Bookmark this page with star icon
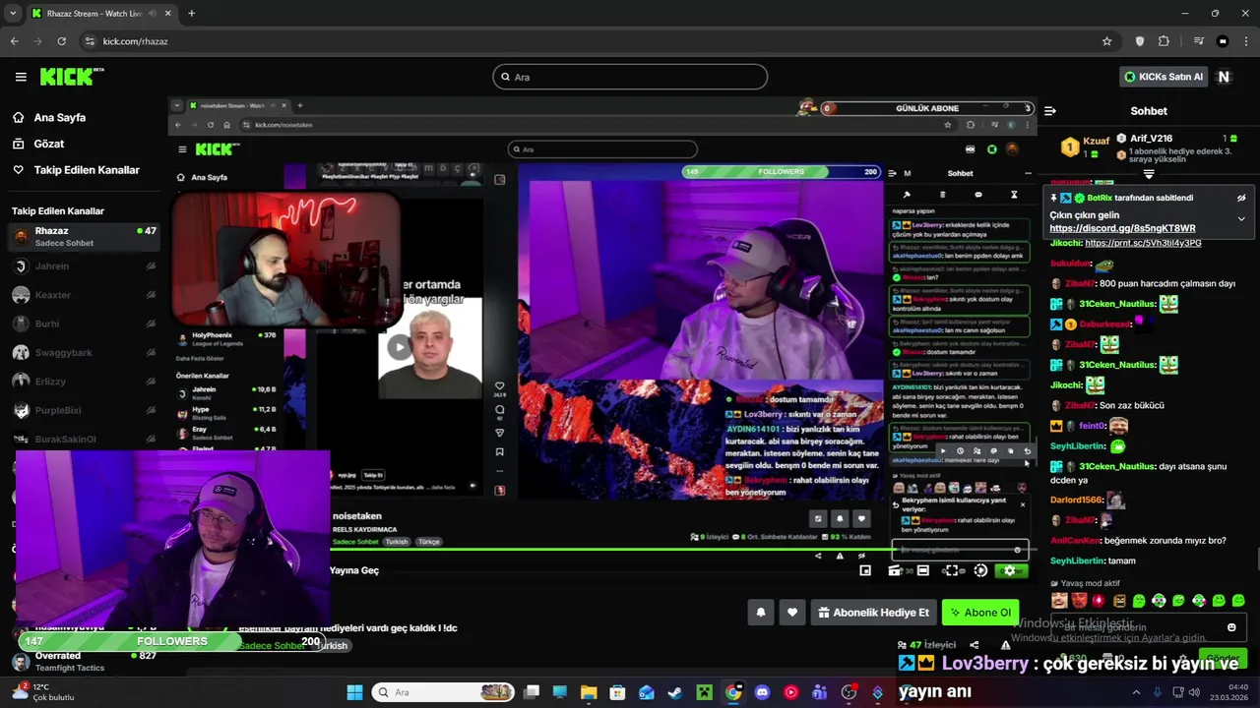The image size is (1260, 708). 1106,41
